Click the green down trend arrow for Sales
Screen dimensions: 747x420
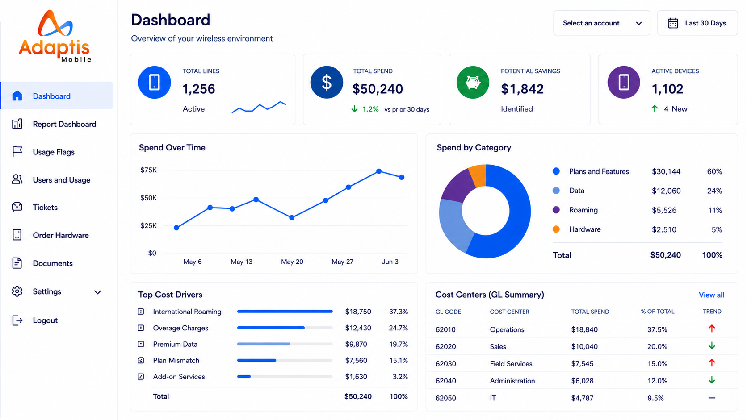click(x=712, y=346)
